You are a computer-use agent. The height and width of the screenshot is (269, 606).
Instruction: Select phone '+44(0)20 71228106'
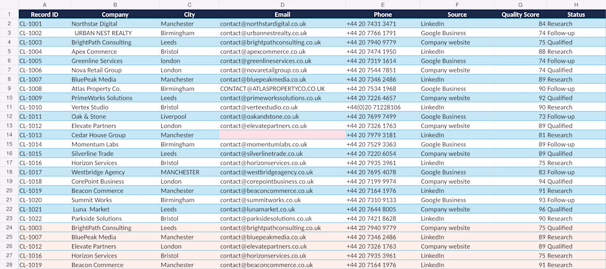coord(383,107)
